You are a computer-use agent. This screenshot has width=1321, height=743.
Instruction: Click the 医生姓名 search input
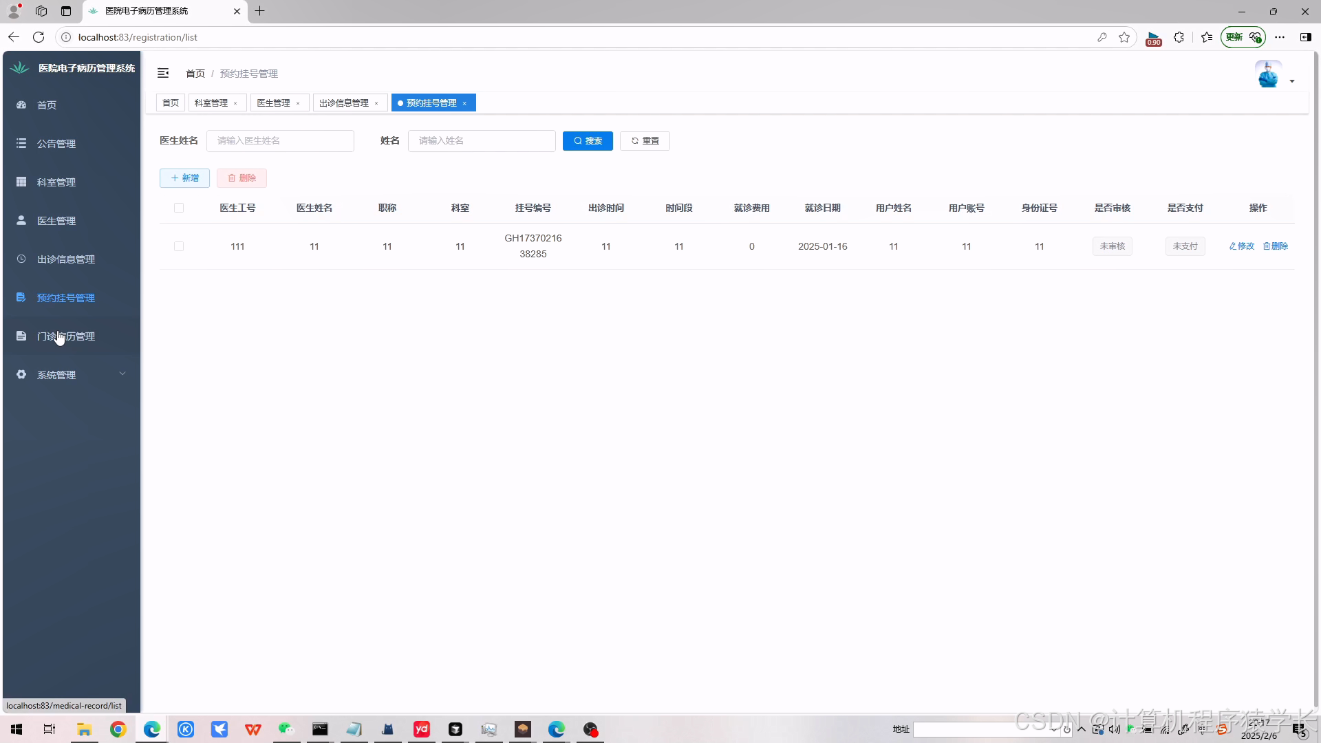[x=280, y=140]
